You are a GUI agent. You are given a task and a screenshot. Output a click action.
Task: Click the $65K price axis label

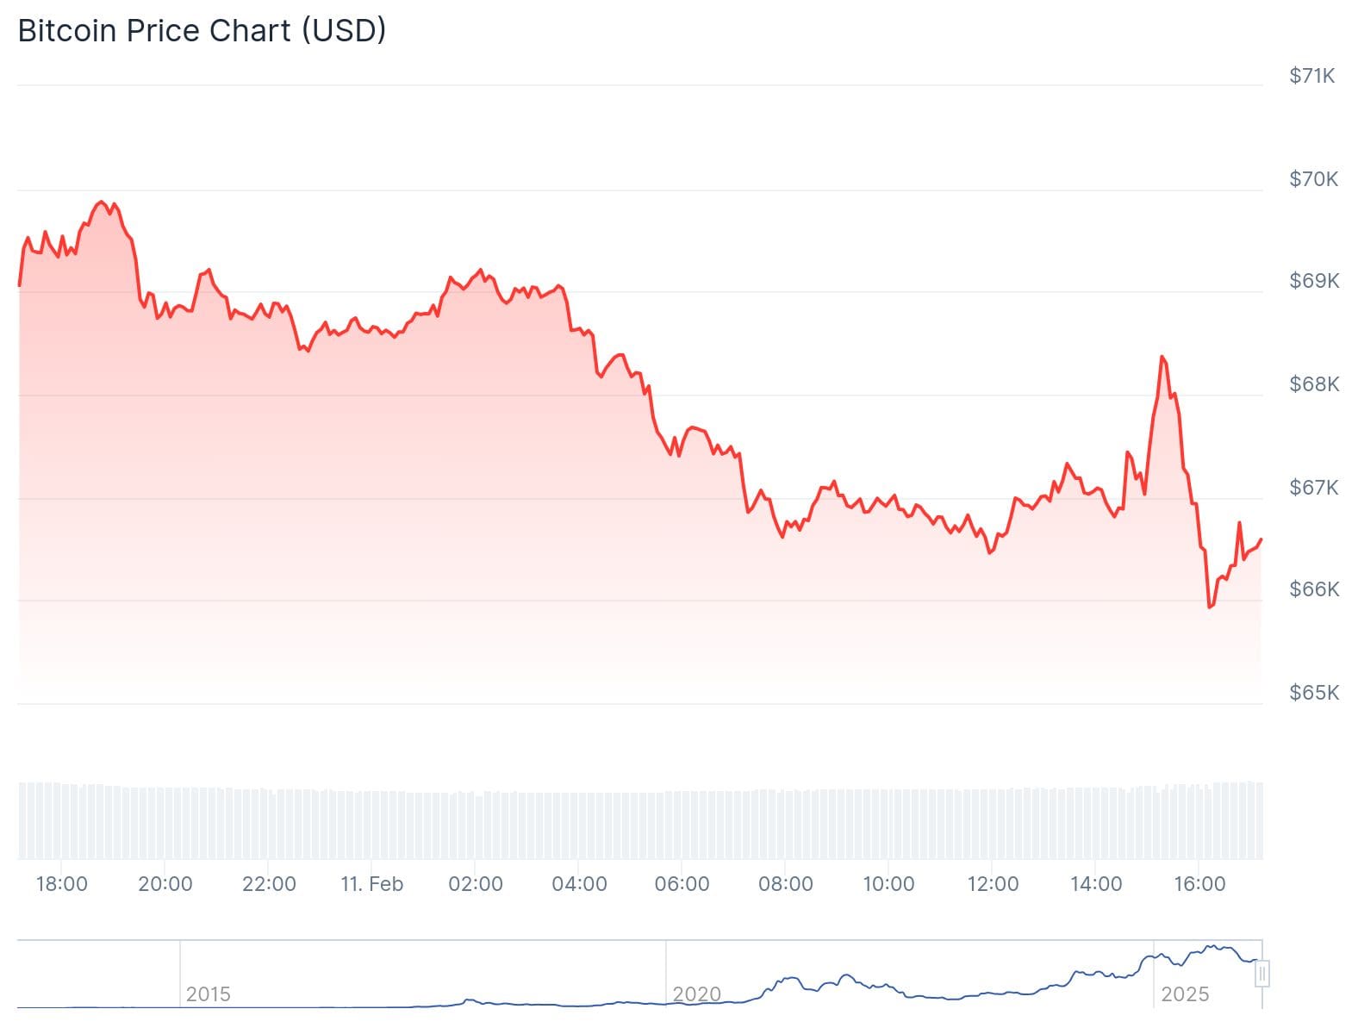click(x=1313, y=693)
